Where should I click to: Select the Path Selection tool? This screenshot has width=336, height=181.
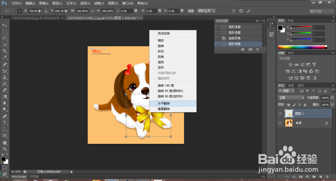[x=4, y=129]
